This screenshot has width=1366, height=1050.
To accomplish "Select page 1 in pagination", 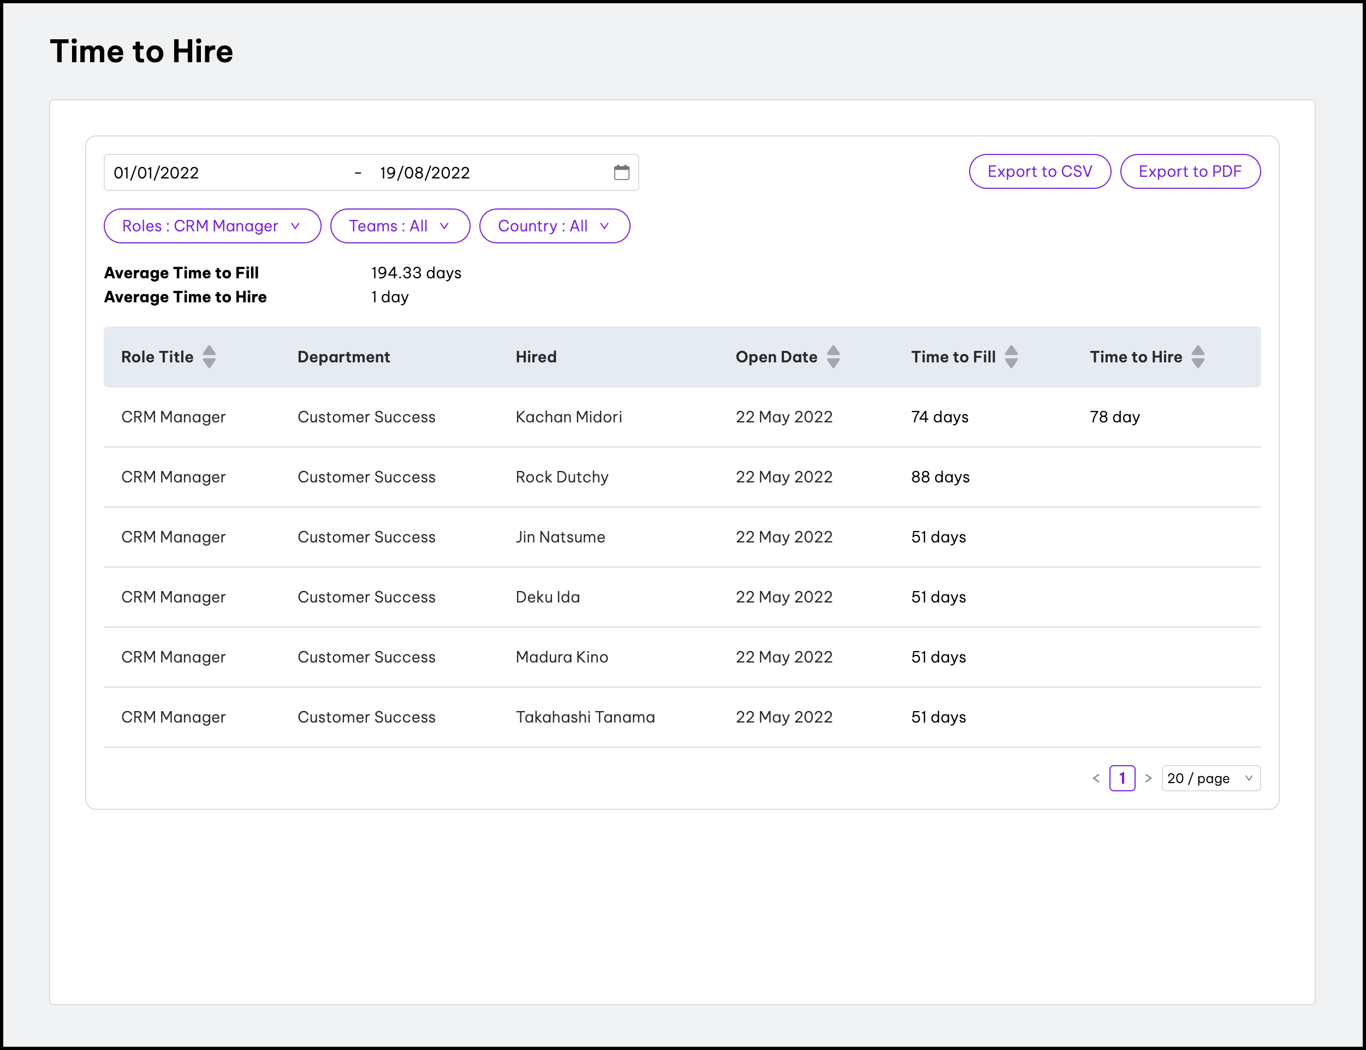I will [1121, 778].
